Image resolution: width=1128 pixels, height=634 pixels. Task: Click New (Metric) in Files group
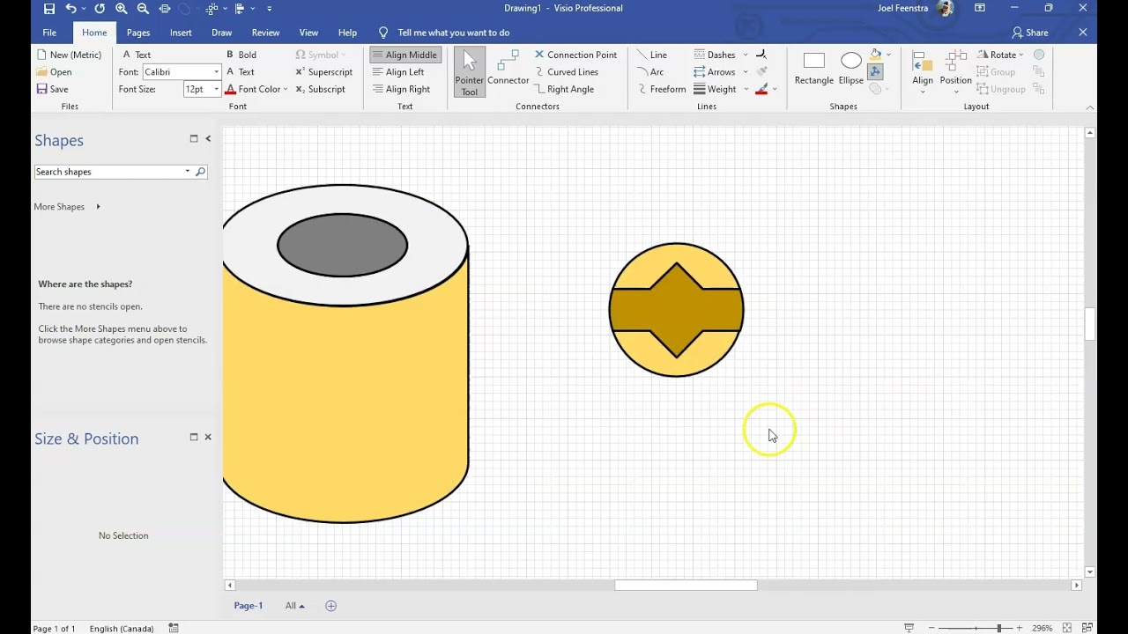(x=69, y=55)
